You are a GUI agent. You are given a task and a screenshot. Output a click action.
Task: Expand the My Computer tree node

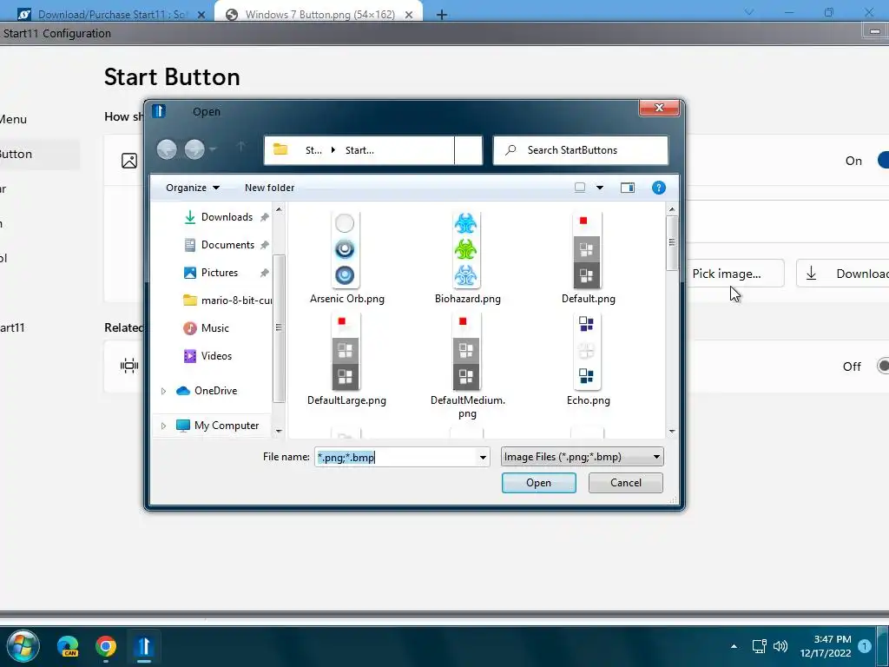pos(163,426)
